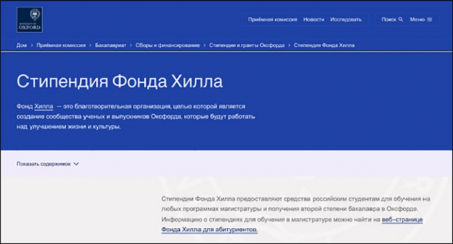Click the text 'над улучшением жизни и культуры'
This screenshot has height=244, width=453.
[x=68, y=127]
